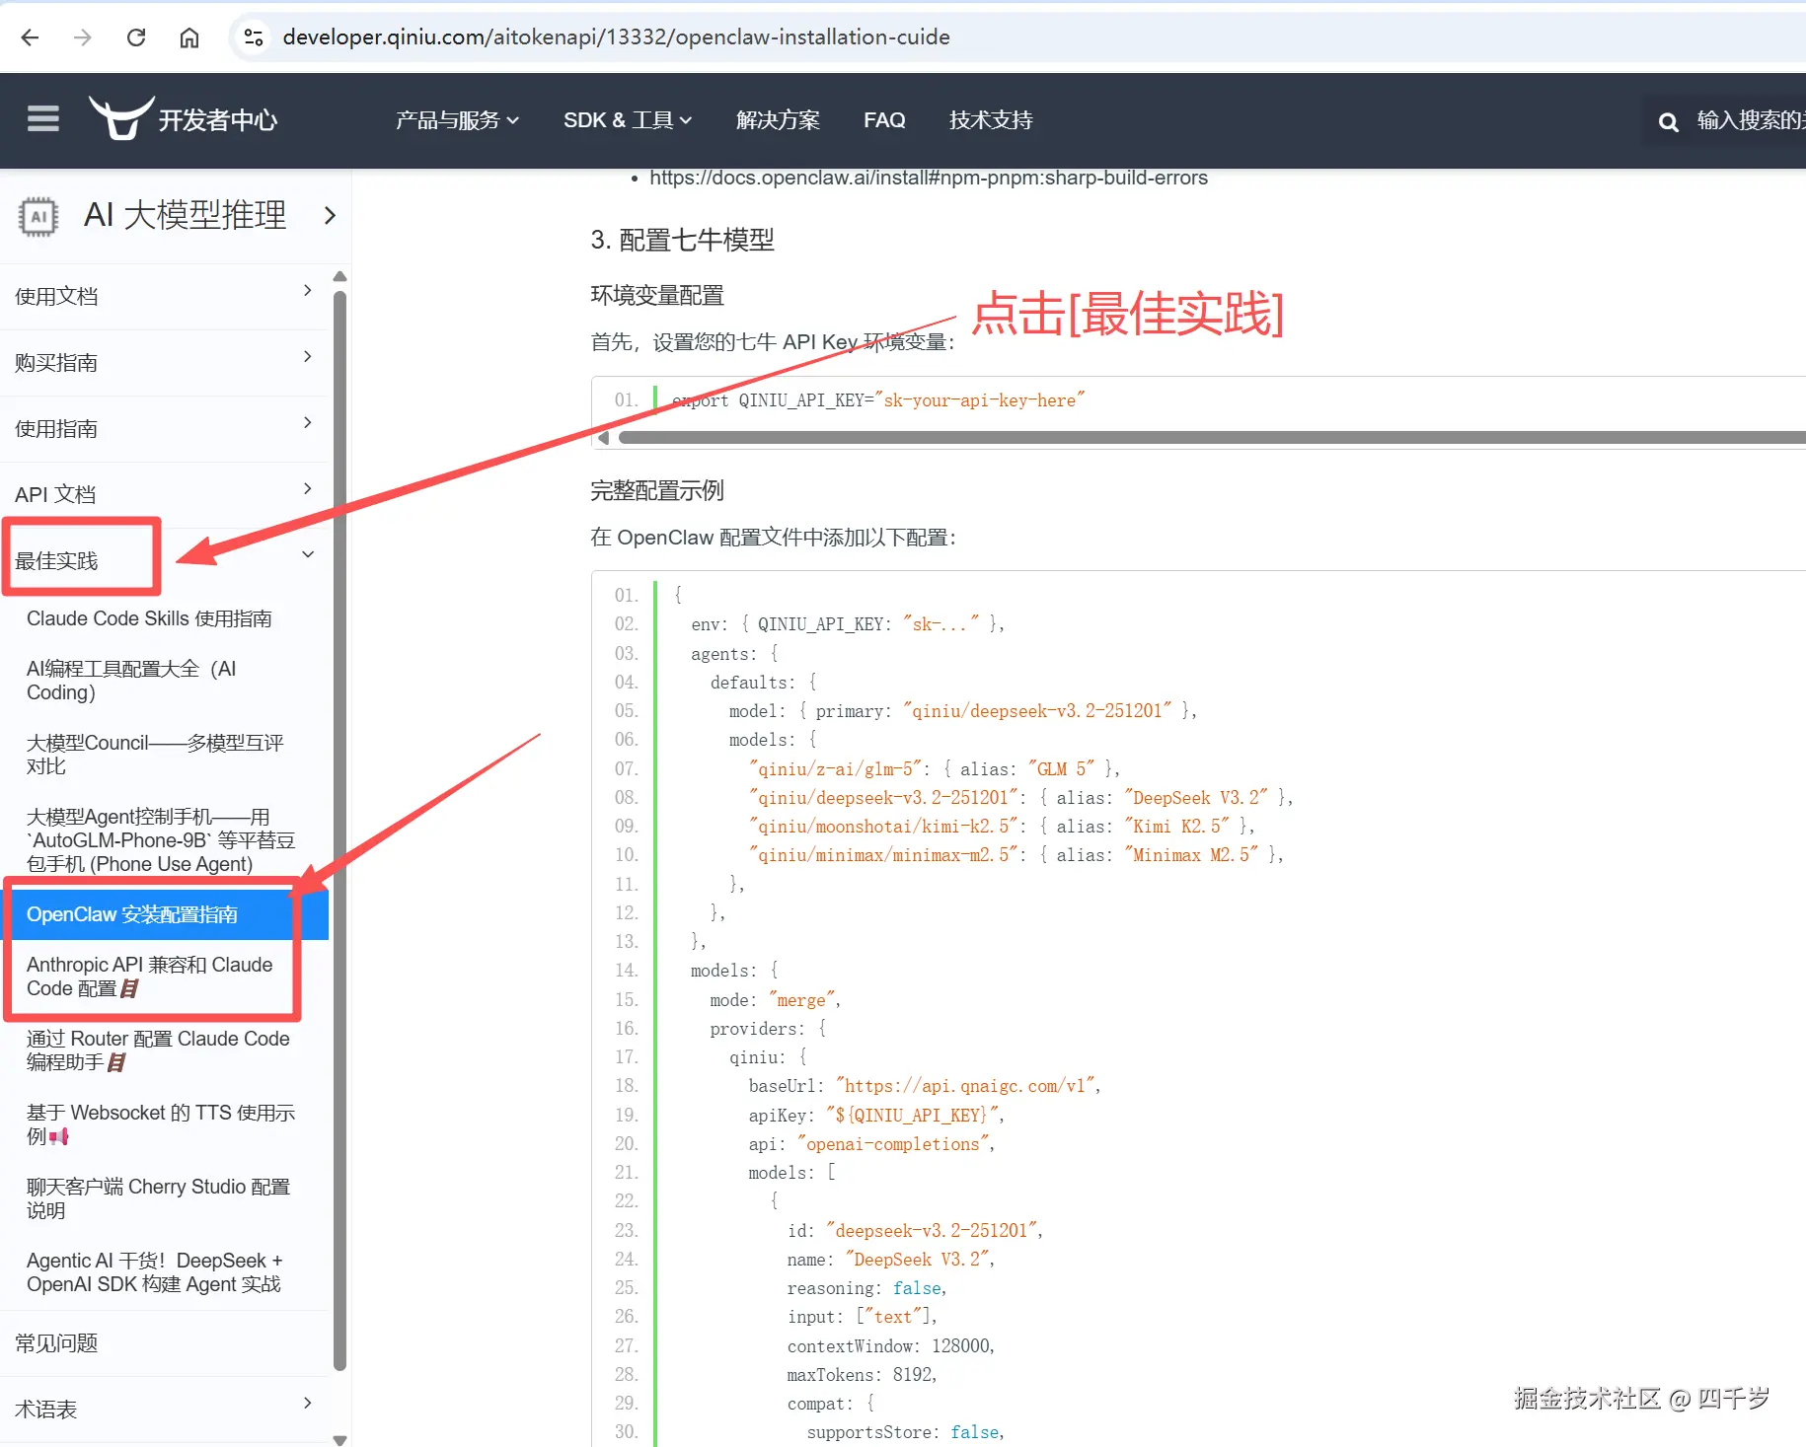Screen dimensions: 1806x1447
Task: Open Anthropic API 兼容和 Claude Code 配置 page
Action: click(x=148, y=976)
